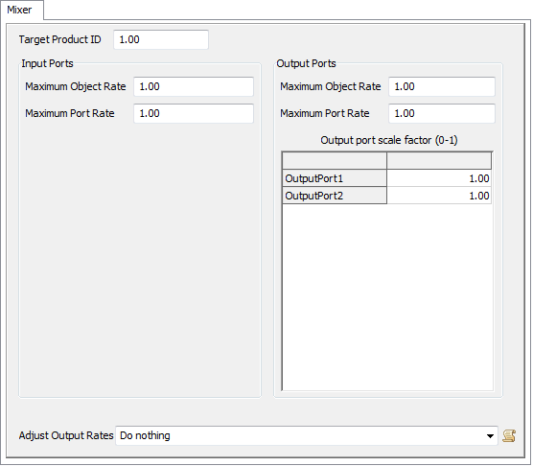Image resolution: width=533 pixels, height=466 pixels.
Task: Focus Input Ports Maximum Port Rate field
Action: (x=194, y=113)
